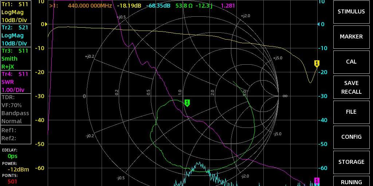Viewport: 373px width, 186px height.
Task: Click the marker frequency 440.000 000MHz
Action: pos(90,6)
